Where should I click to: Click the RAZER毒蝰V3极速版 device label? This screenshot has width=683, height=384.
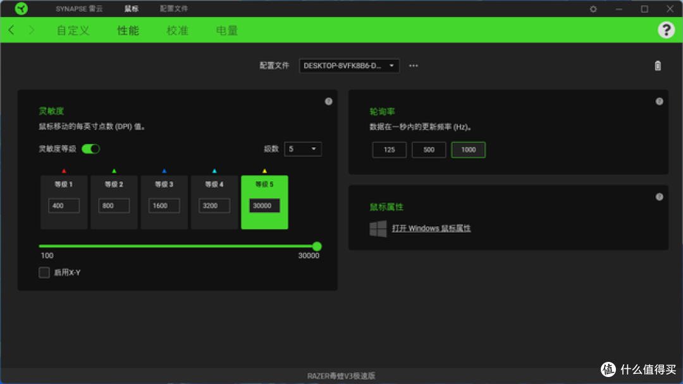(x=341, y=376)
